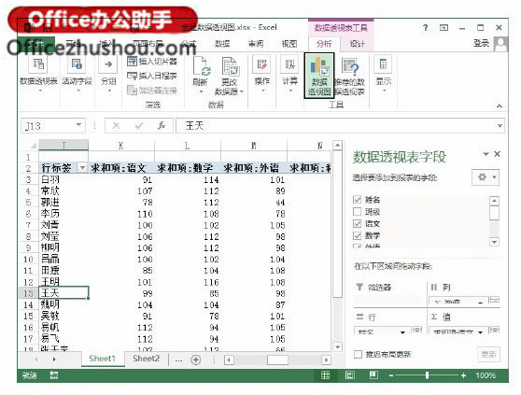This screenshot has height=395, width=521.
Task: Zoom in with the plus button
Action: [x=463, y=375]
